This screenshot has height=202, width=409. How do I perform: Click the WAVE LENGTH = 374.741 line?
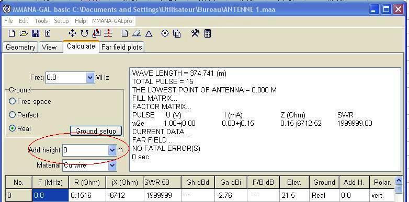tap(179, 74)
